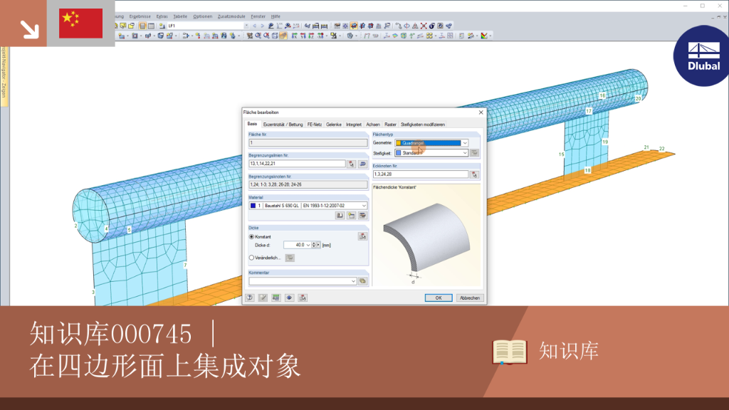Click the pick boundary lines icon
This screenshot has width=729, height=410.
[x=352, y=164]
